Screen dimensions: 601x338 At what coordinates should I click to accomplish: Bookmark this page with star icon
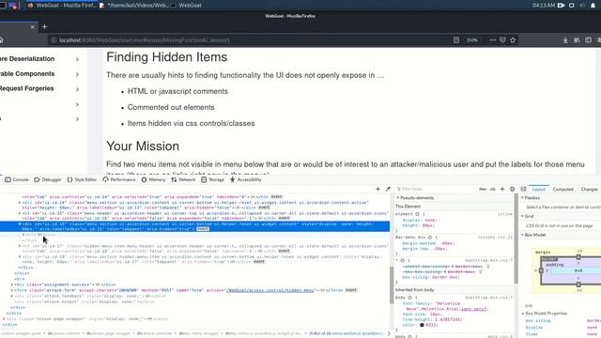pyautogui.click(x=513, y=40)
